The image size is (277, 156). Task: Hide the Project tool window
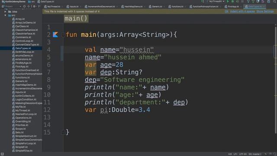point(39,6)
